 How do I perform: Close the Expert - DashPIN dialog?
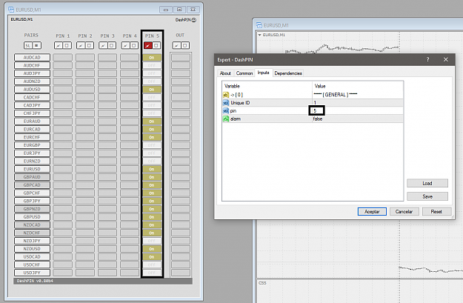click(446, 59)
